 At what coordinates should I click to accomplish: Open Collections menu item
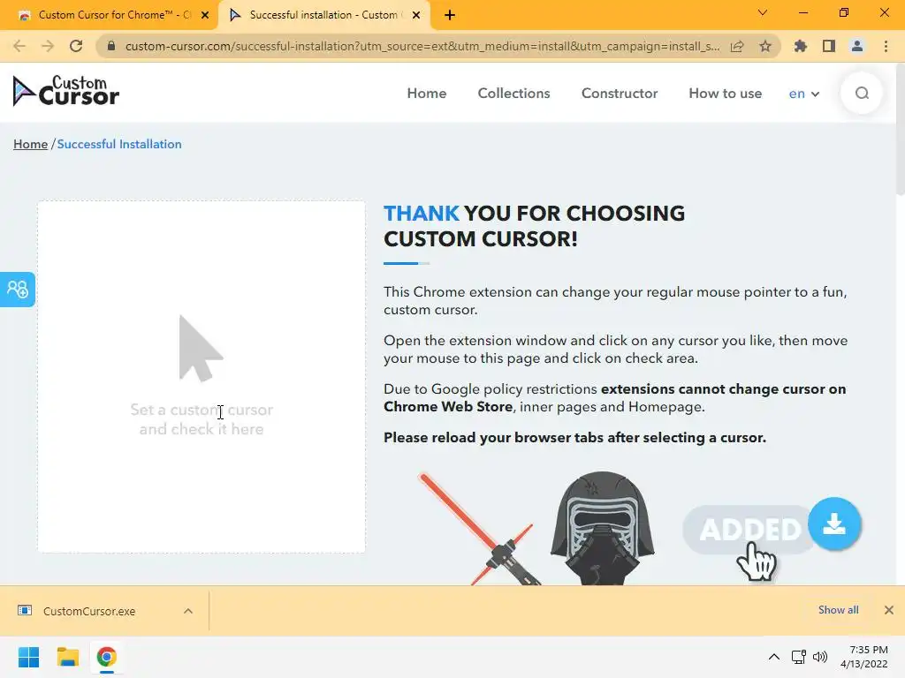[x=513, y=94]
